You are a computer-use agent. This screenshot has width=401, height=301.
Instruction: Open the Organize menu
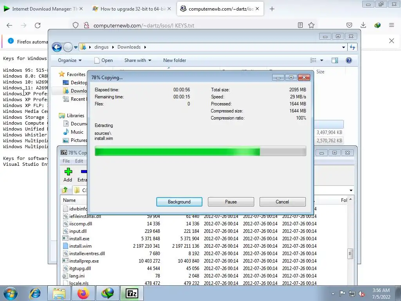click(70, 60)
